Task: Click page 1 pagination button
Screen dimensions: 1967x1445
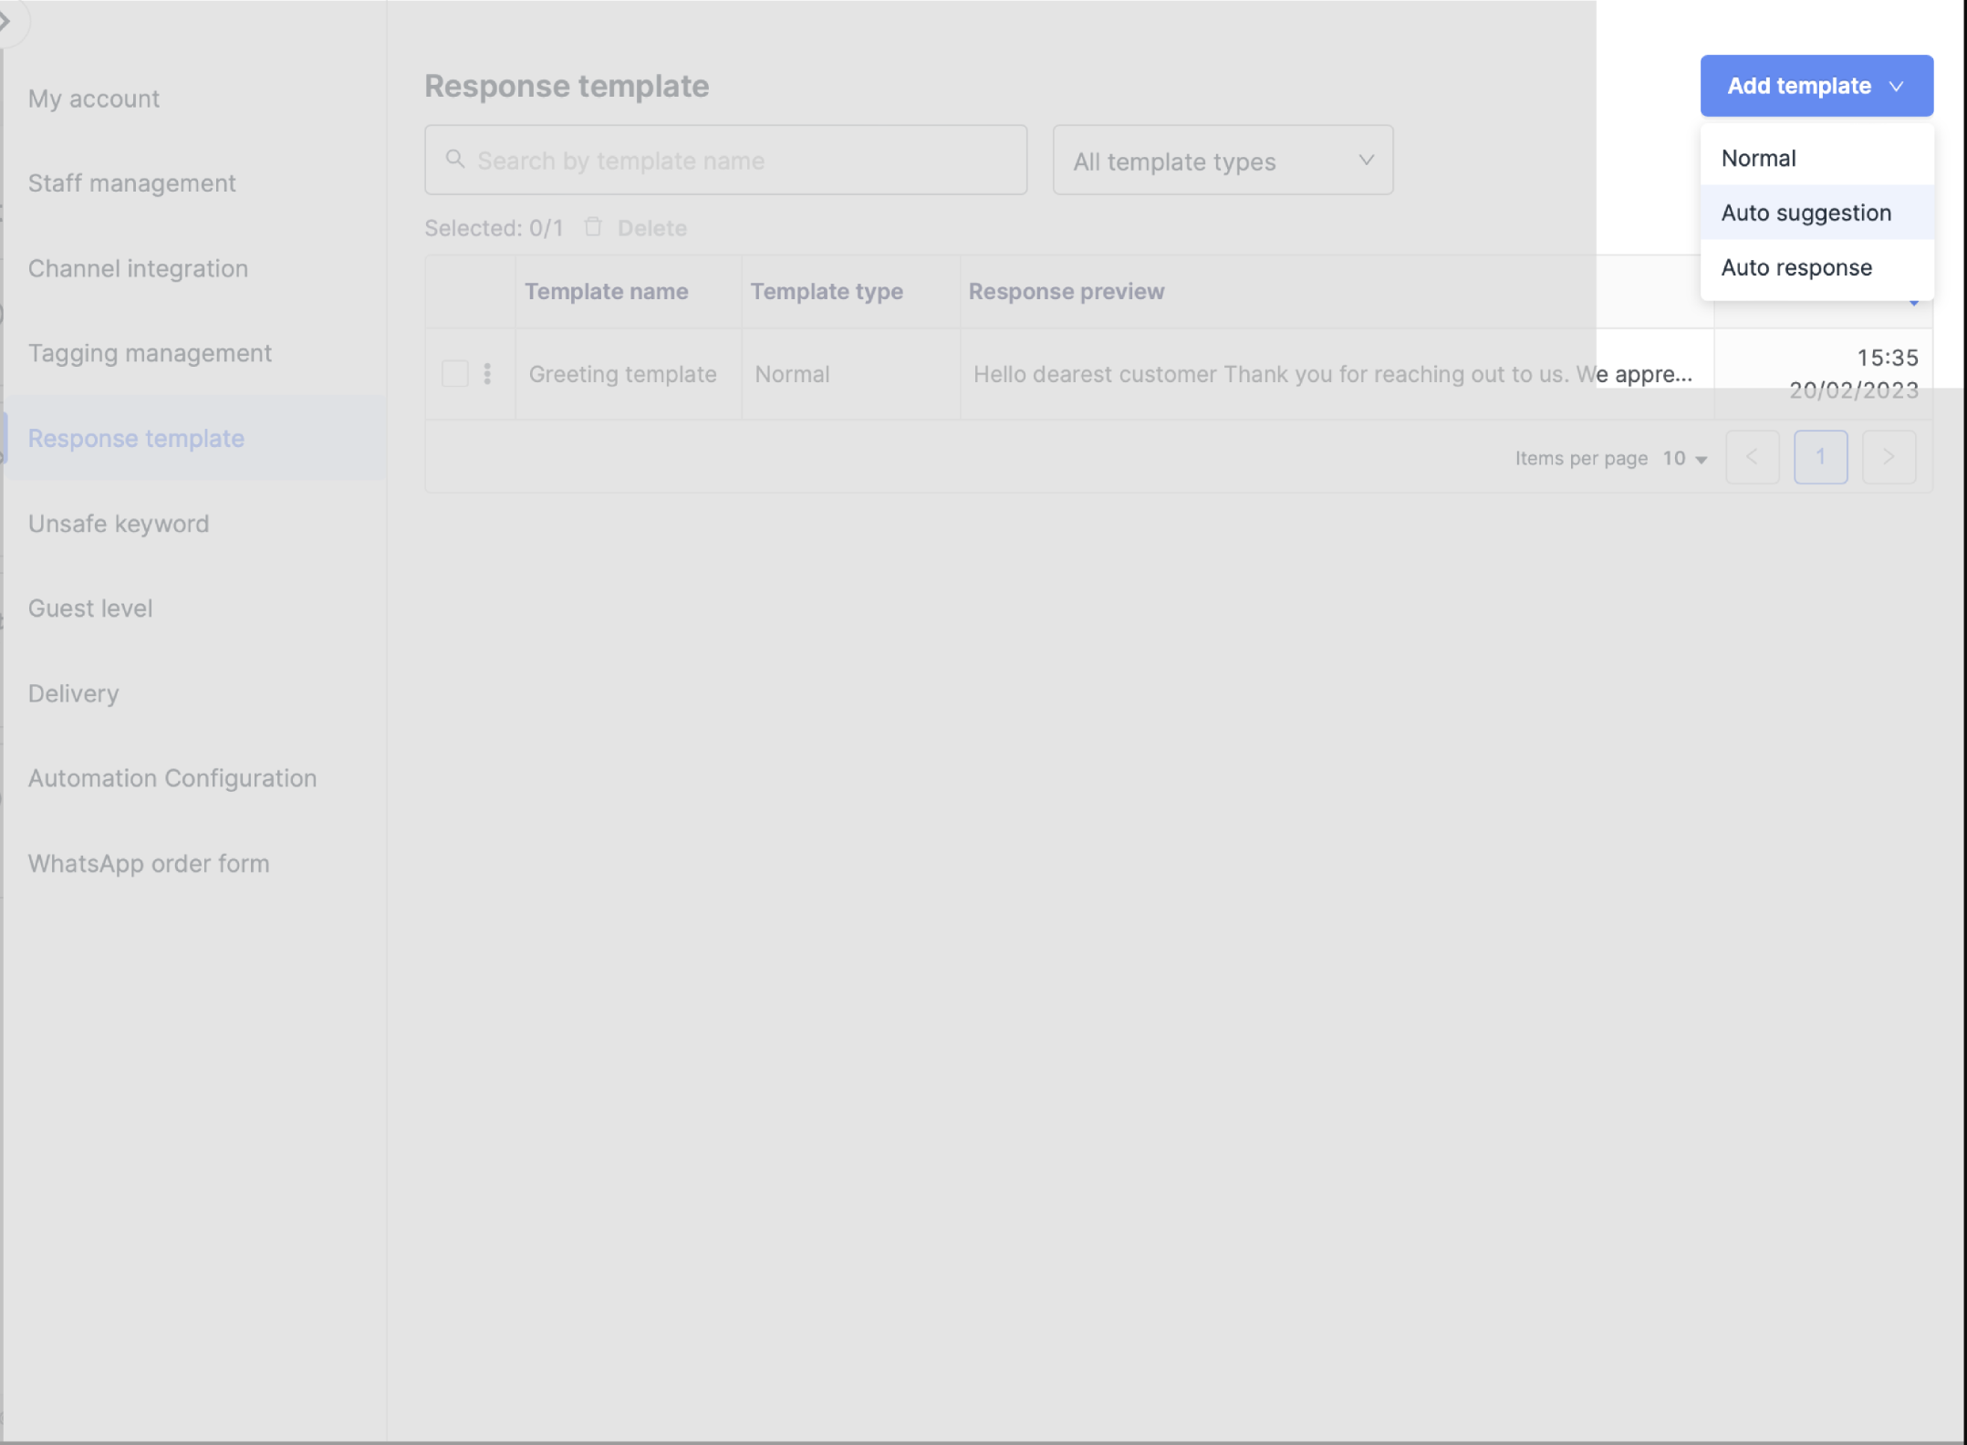Action: tap(1820, 457)
